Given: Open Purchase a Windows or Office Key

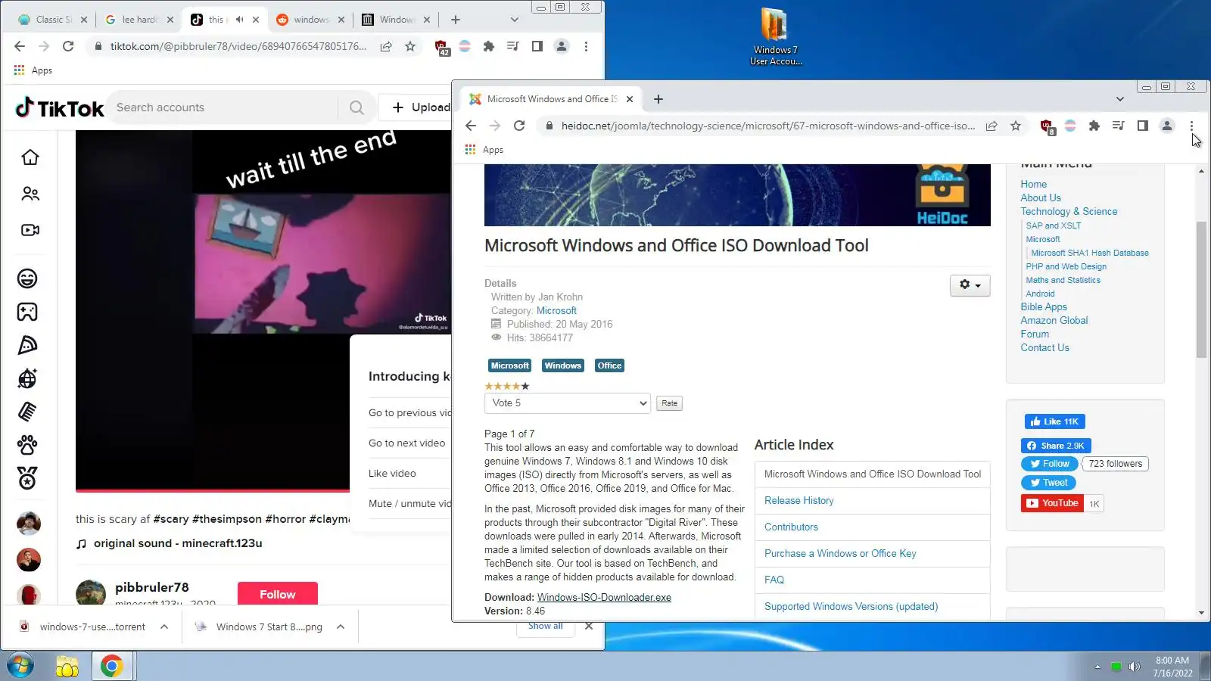Looking at the screenshot, I should tap(840, 553).
